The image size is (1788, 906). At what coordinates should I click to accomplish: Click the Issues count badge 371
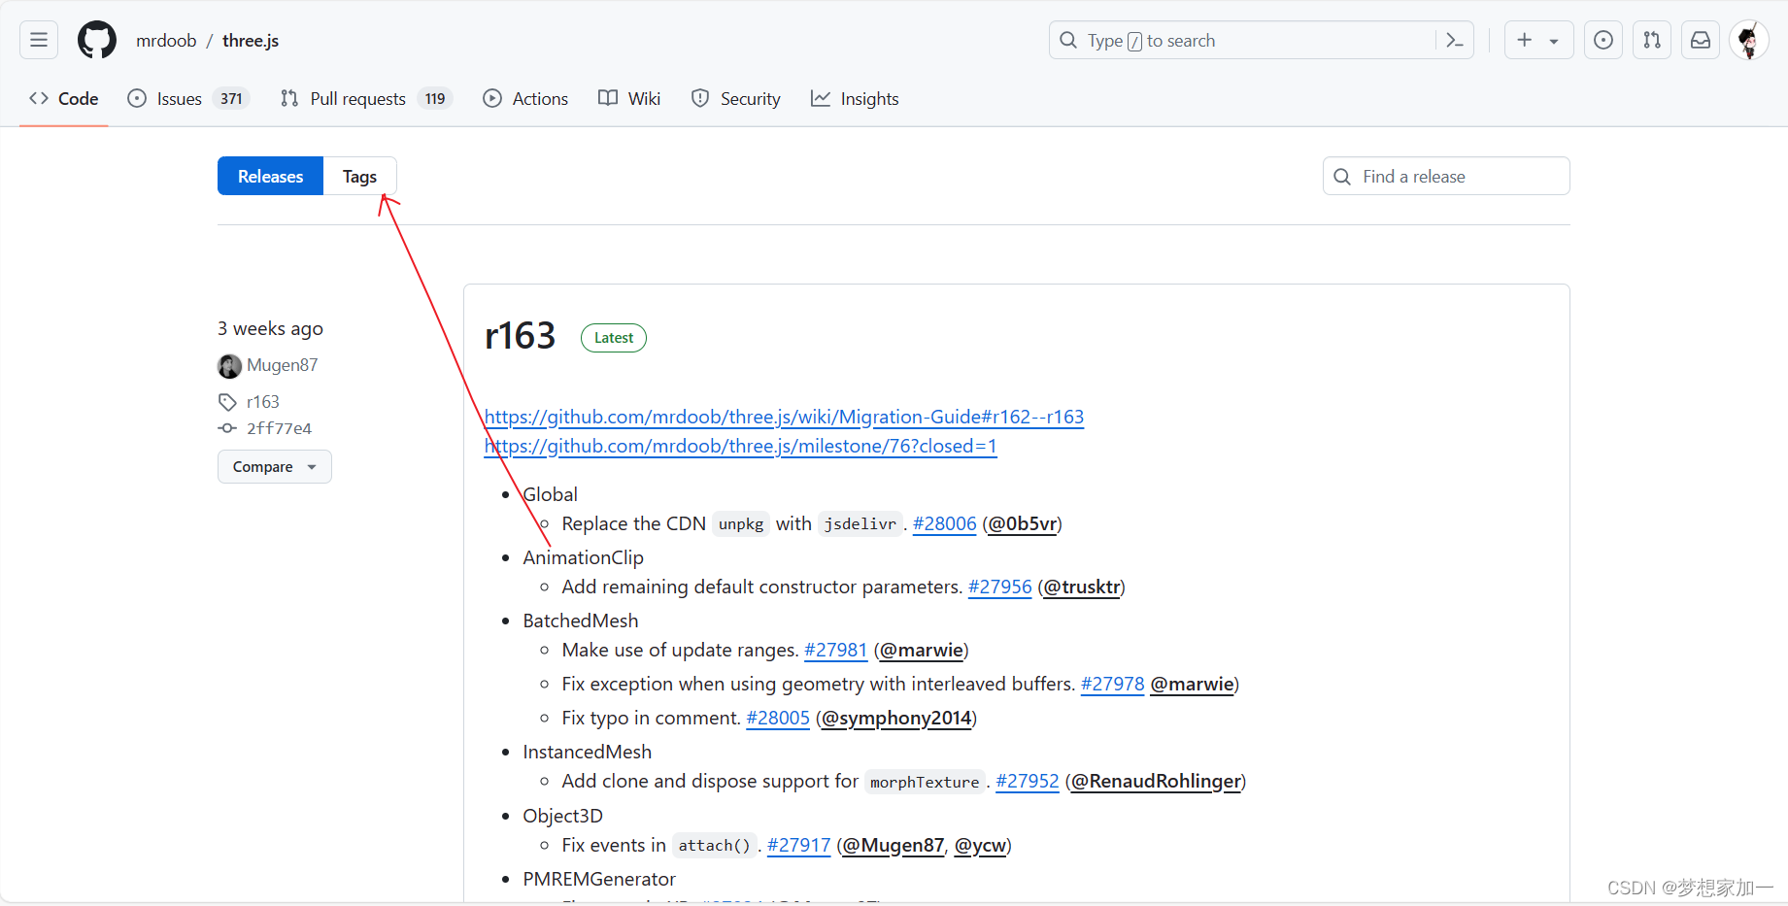[x=231, y=98]
